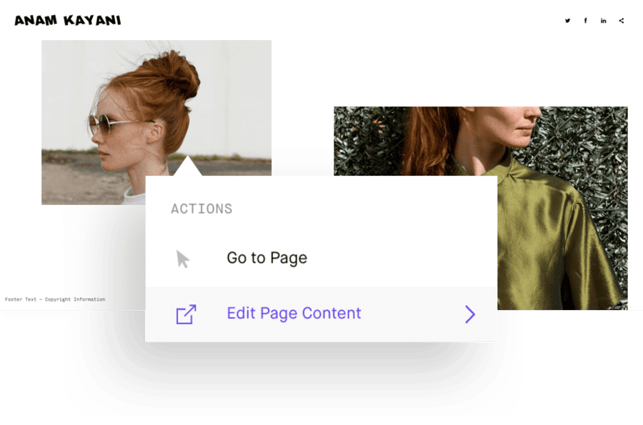Select the Go to Page action
Viewport: 643px width, 425px height.
(x=266, y=258)
